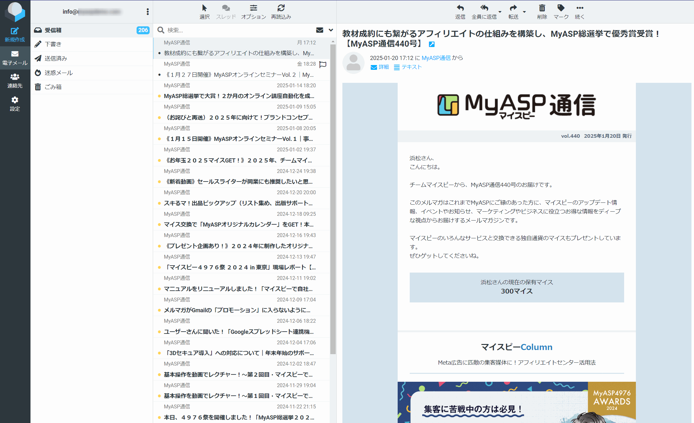694x423 pixels.
Task: Open message 基本操作を動画でレクチャー！～第１回目
Action: pos(241,391)
